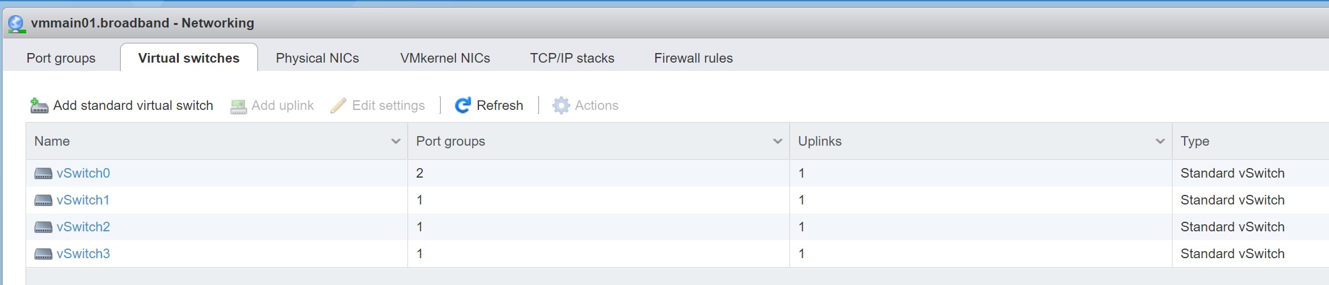Click the Type column header
This screenshot has height=285, width=1329.
pyautogui.click(x=1194, y=141)
